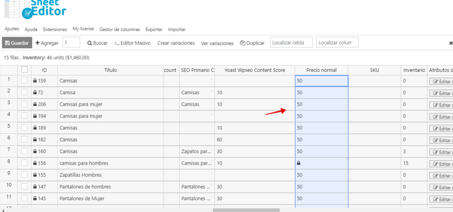Tick the checkbox for row 6 ID 182

[x=25, y=139]
